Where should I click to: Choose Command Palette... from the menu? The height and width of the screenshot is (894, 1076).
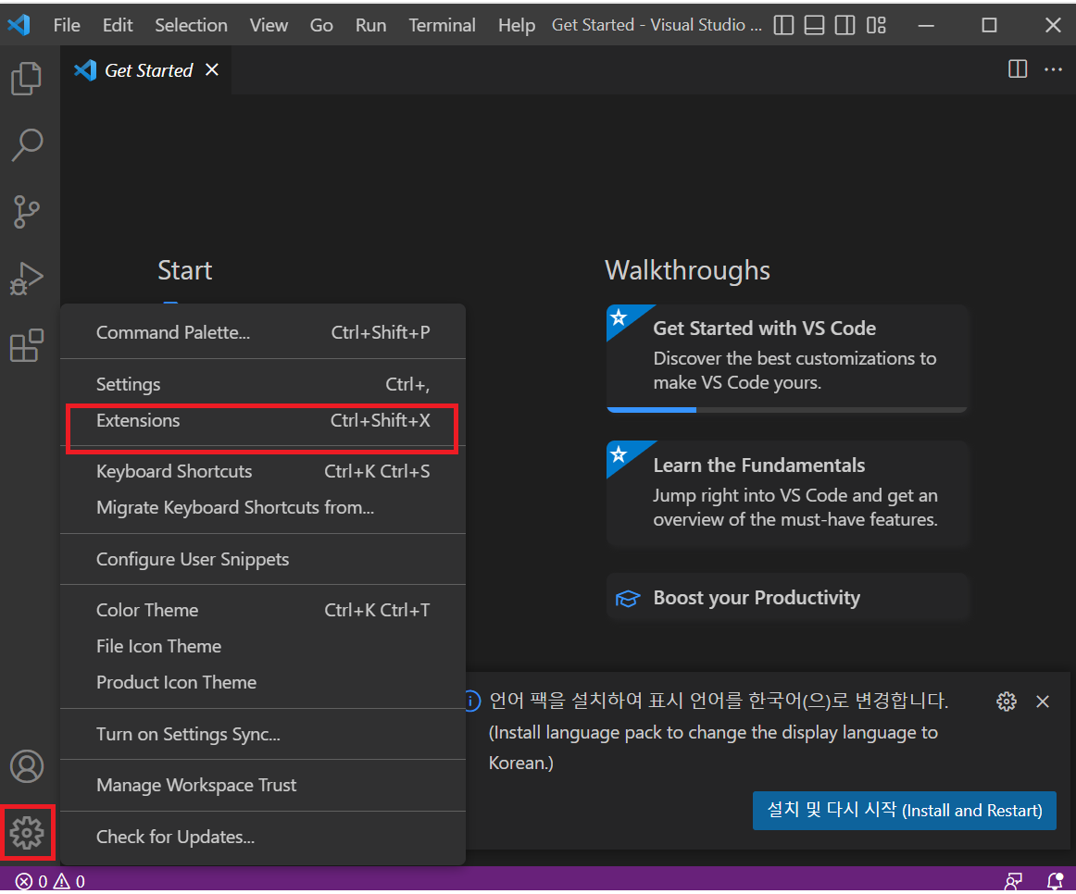pyautogui.click(x=263, y=332)
